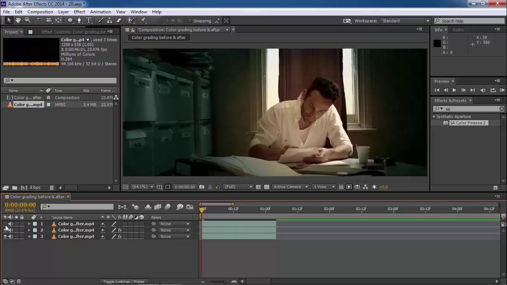The image size is (507, 285).
Task: Select the Zoom tool in toolbar
Action: pyautogui.click(x=28, y=21)
